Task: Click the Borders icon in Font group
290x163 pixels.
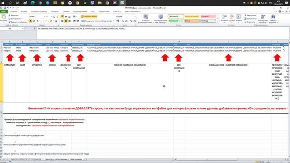Action: coord(44,21)
